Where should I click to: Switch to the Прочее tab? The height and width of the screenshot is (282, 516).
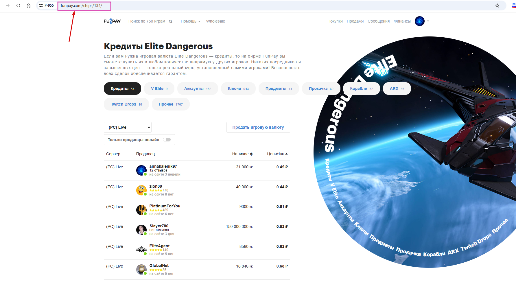pyautogui.click(x=171, y=104)
